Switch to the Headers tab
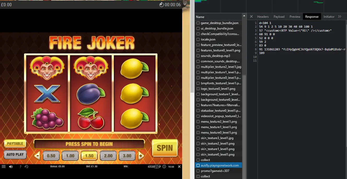The width and height of the screenshot is (347, 179). [x=263, y=16]
